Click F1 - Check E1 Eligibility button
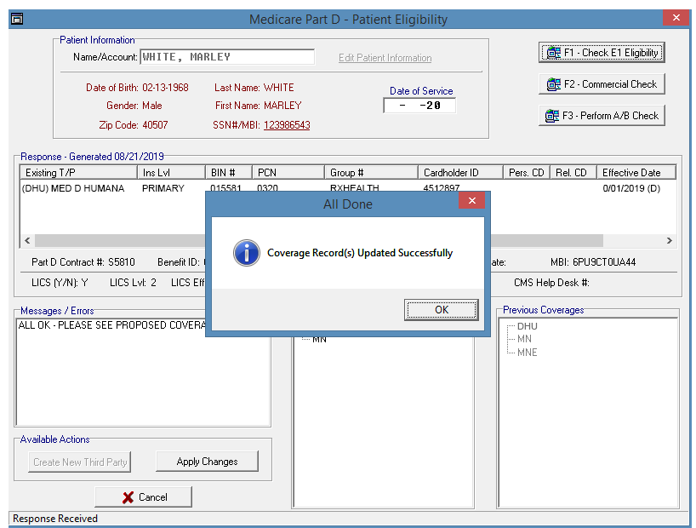The image size is (696, 528). point(602,53)
